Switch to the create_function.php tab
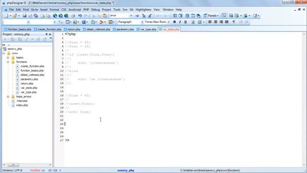Viewport: 307px width, 173px height. (x=47, y=29)
